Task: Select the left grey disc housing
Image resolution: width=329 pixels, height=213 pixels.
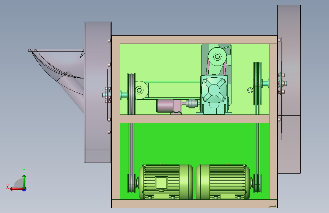Action: (x=98, y=92)
